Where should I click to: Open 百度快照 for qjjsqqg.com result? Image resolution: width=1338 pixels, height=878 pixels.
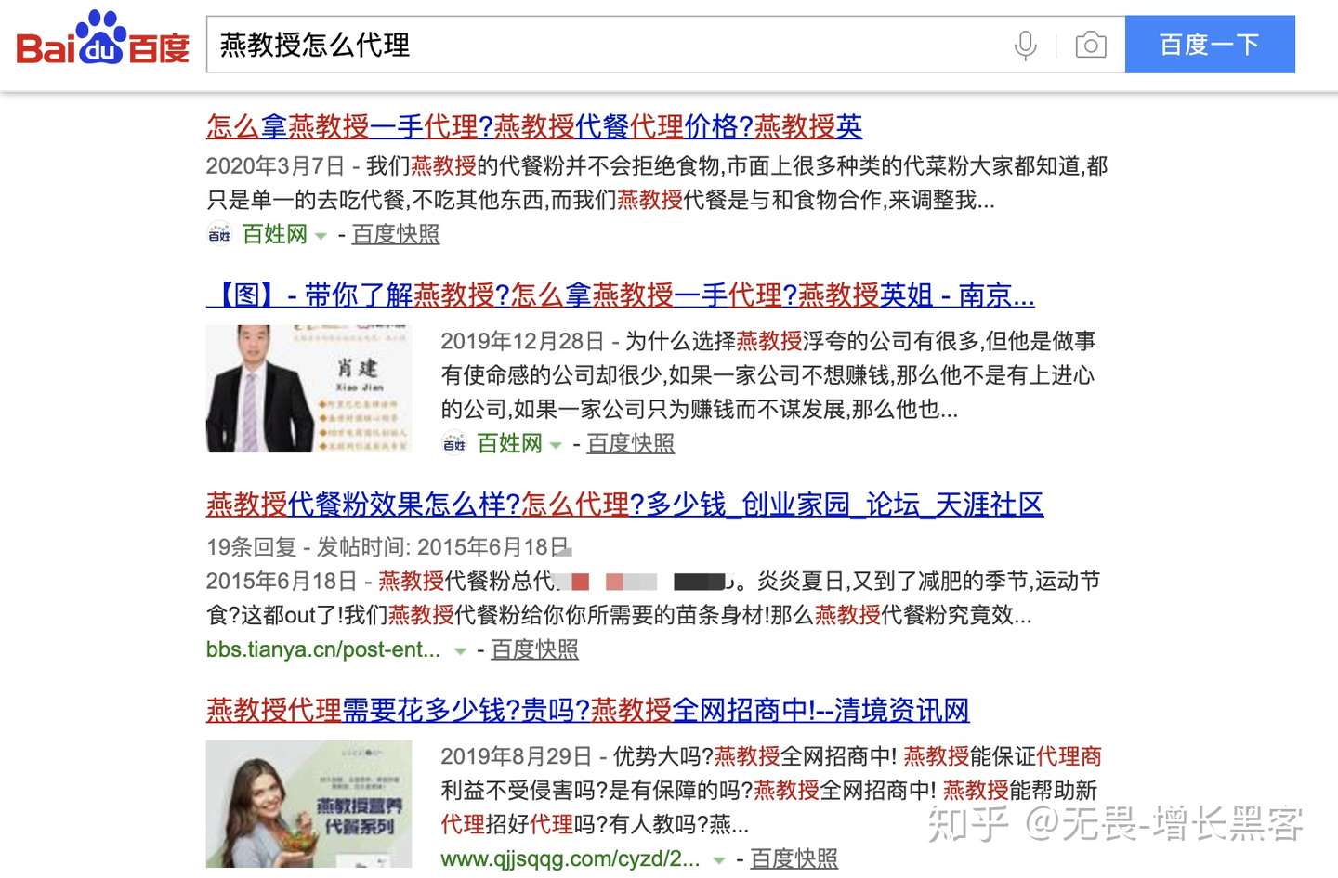[x=794, y=858]
